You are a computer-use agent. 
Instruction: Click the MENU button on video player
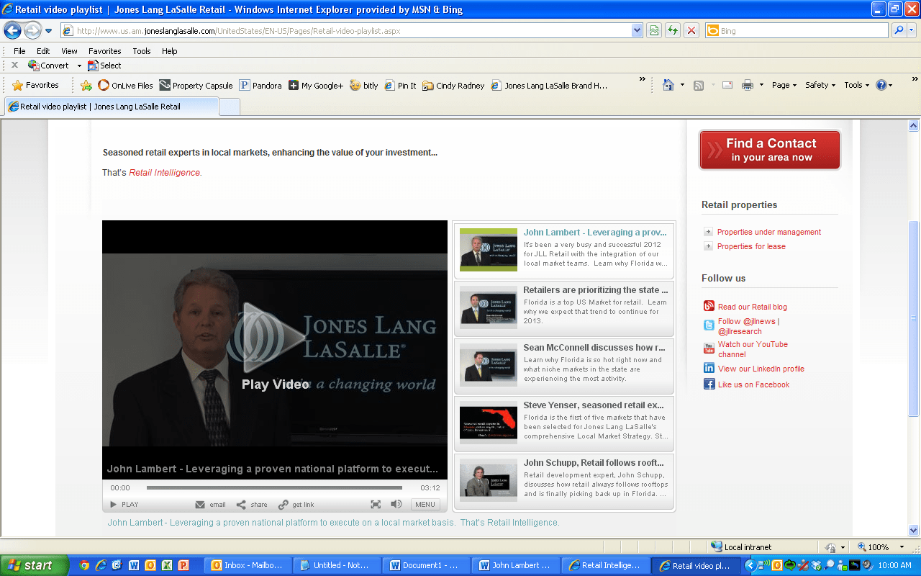425,505
